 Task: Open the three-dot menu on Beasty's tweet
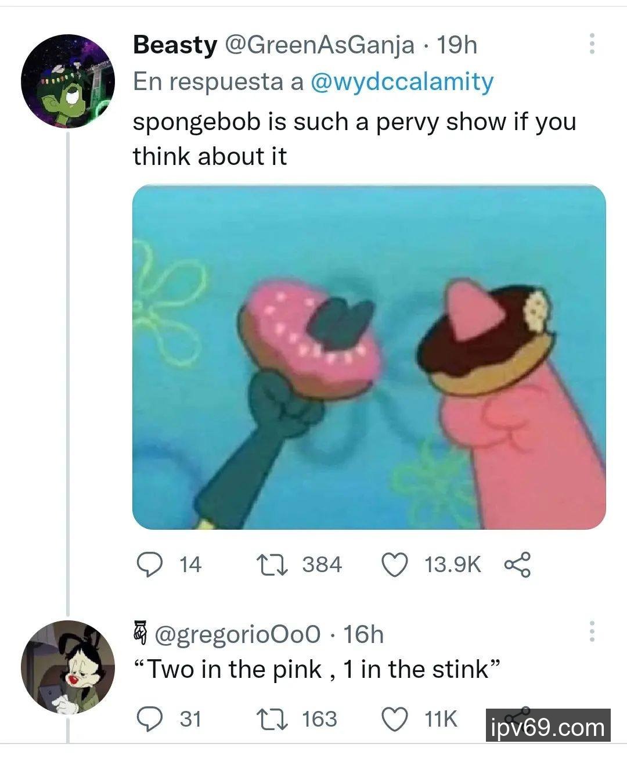click(x=592, y=44)
